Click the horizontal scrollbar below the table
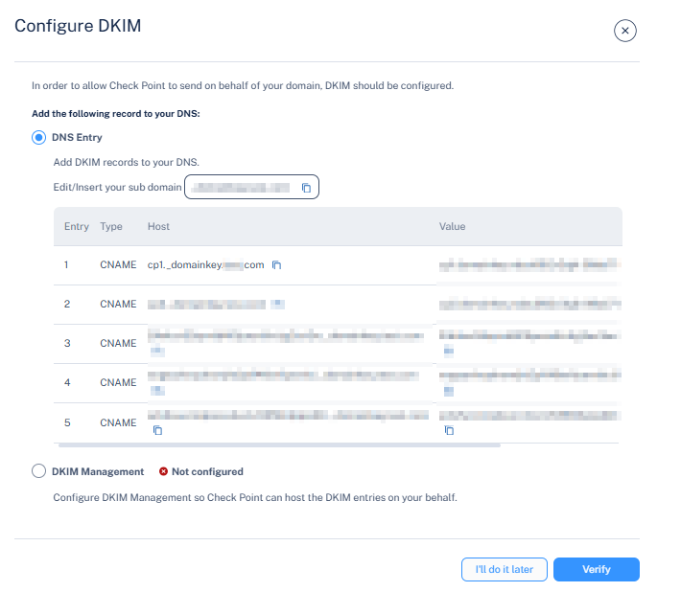This screenshot has width=681, height=592. (x=278, y=445)
